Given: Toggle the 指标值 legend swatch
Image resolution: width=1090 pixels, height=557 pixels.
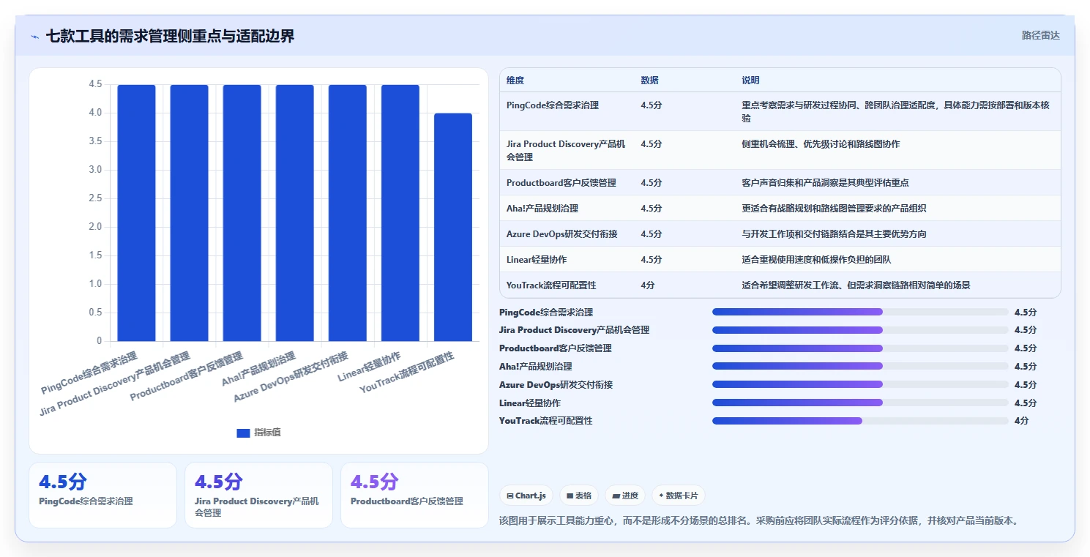Looking at the screenshot, I should click(243, 433).
